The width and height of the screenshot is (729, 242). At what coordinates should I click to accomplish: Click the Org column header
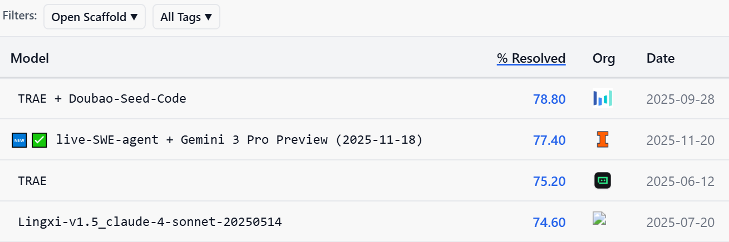point(604,58)
